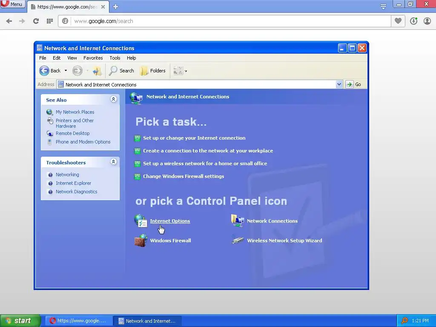Open My Network Places link
436x327 pixels.
[75, 112]
